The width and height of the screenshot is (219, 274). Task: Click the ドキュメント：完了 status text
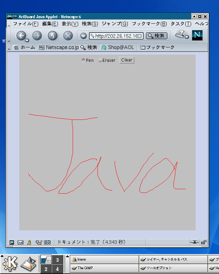tap(91, 242)
